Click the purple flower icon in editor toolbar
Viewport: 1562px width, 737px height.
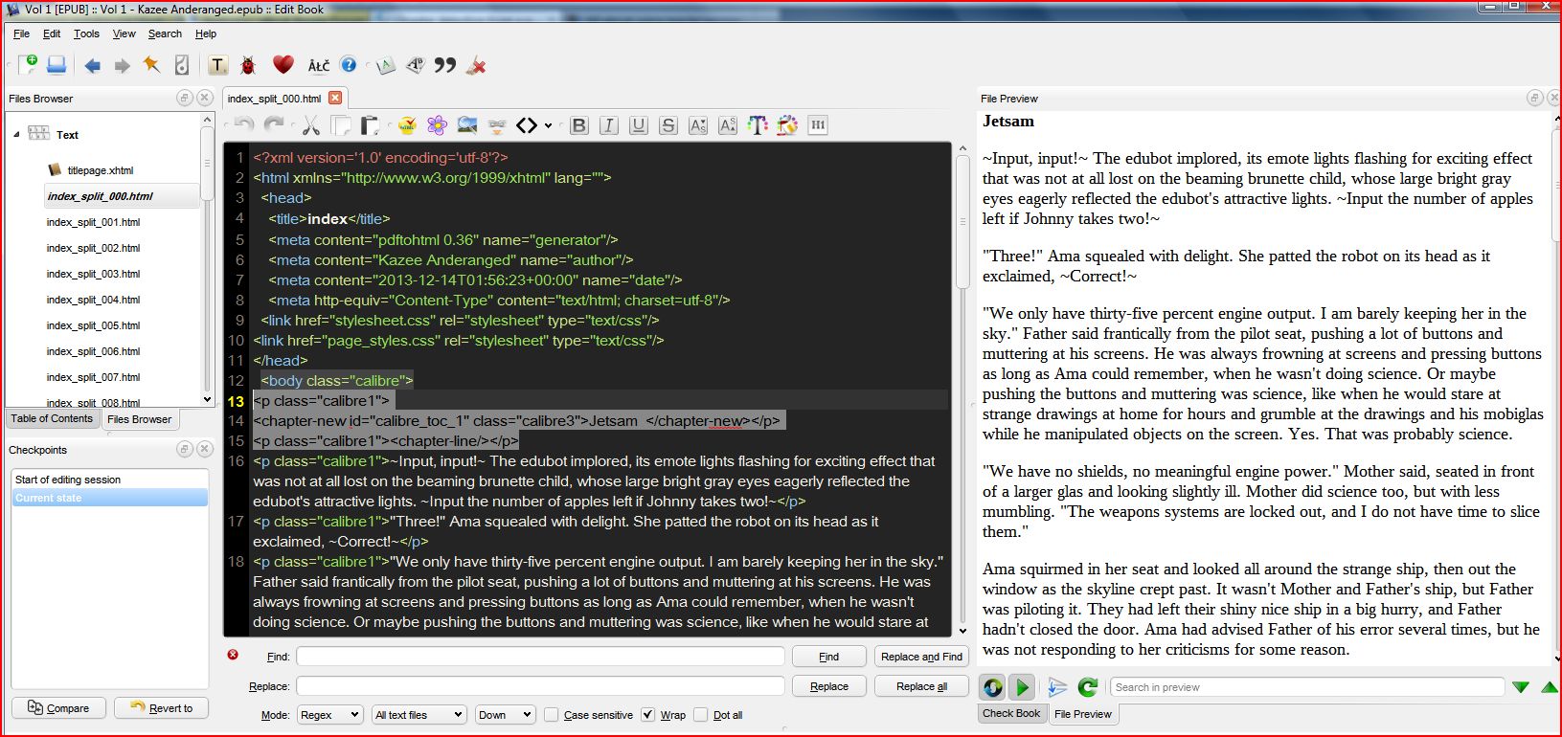tap(437, 125)
